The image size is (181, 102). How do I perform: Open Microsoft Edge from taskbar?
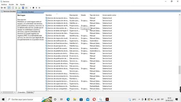[x=68, y=99]
